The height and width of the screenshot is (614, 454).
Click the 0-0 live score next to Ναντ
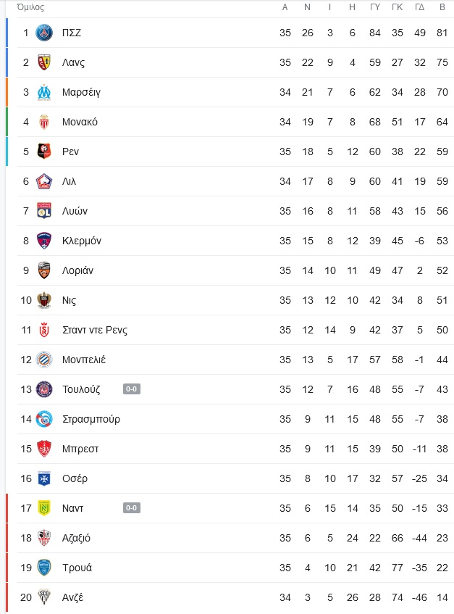131,508
